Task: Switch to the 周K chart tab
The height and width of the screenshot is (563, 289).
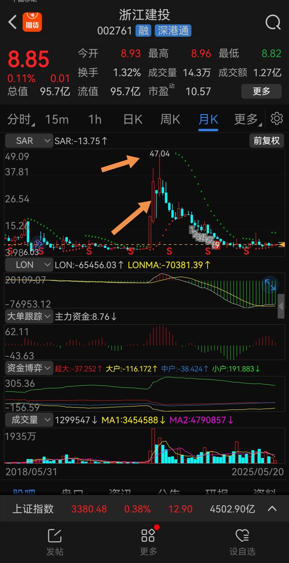Action: tap(170, 119)
